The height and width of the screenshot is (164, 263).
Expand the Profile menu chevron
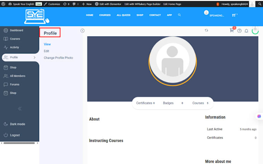point(34,57)
